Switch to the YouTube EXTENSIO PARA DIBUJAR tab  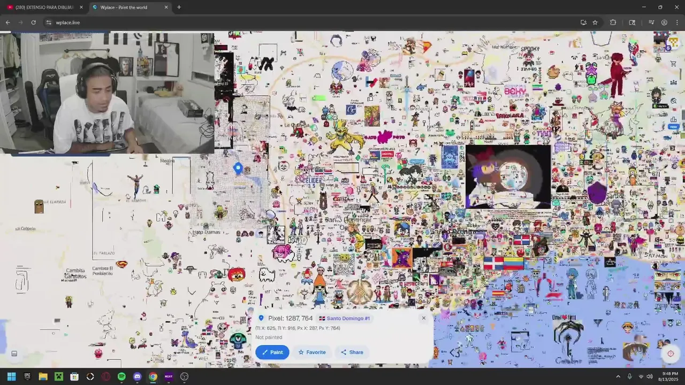[44, 7]
